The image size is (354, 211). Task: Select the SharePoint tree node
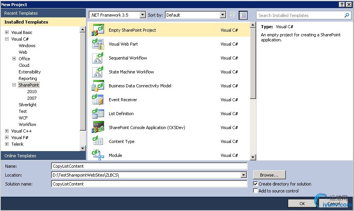(x=29, y=85)
